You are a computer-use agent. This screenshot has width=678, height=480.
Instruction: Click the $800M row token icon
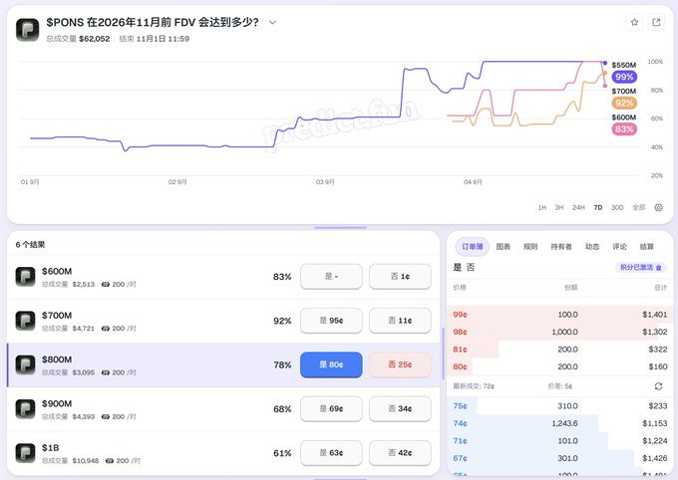25,364
